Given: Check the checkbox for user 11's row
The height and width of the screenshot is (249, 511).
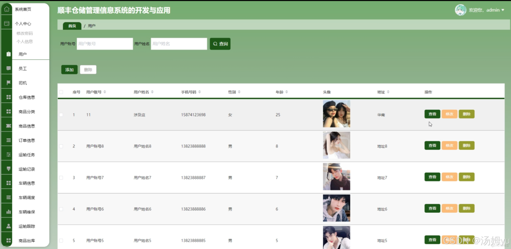Looking at the screenshot, I should pos(61,114).
